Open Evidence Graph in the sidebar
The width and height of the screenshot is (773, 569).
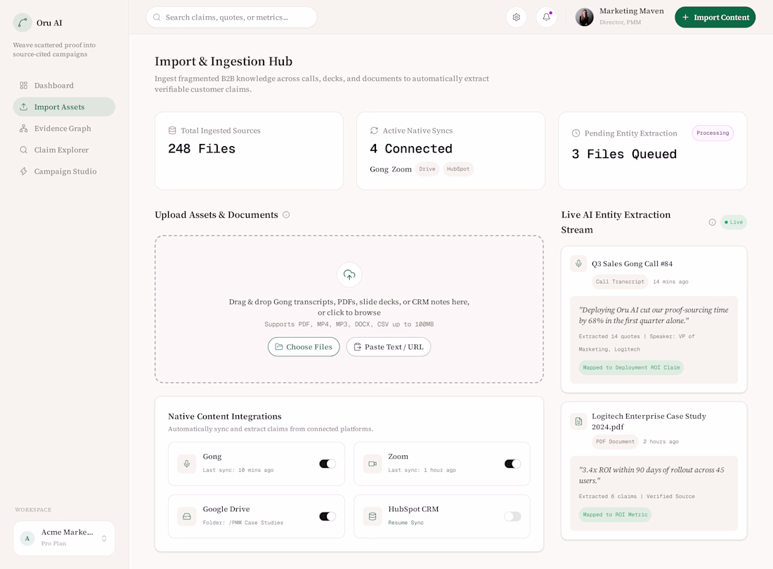pos(64,129)
